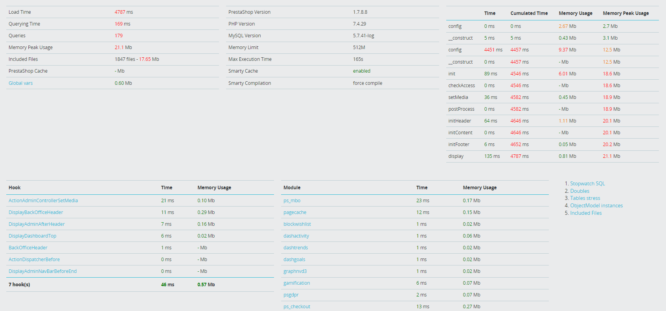The height and width of the screenshot is (311, 666).
Task: Select Memory Peak Usage 21.1 Mb value
Action: click(123, 48)
